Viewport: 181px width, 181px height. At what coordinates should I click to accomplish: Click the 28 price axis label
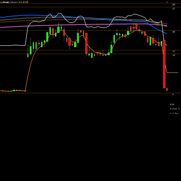[173, 5]
